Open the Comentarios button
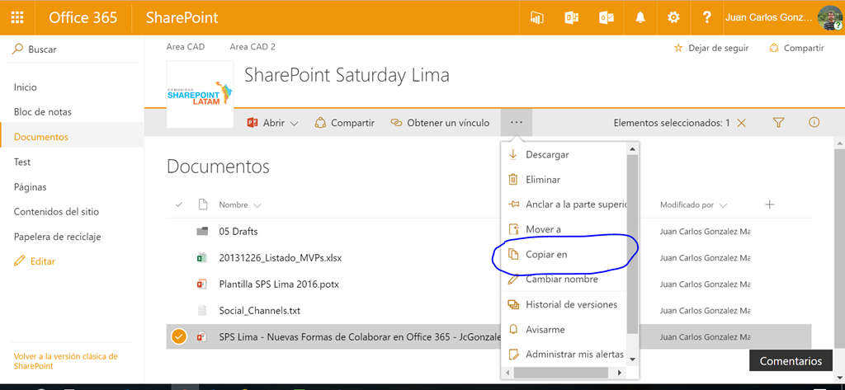Image resolution: width=845 pixels, height=390 pixels. [x=791, y=361]
